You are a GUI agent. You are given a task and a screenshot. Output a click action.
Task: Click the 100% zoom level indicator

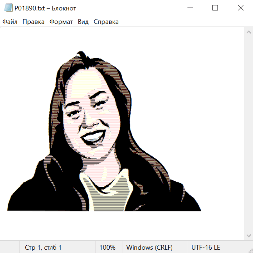(107, 247)
